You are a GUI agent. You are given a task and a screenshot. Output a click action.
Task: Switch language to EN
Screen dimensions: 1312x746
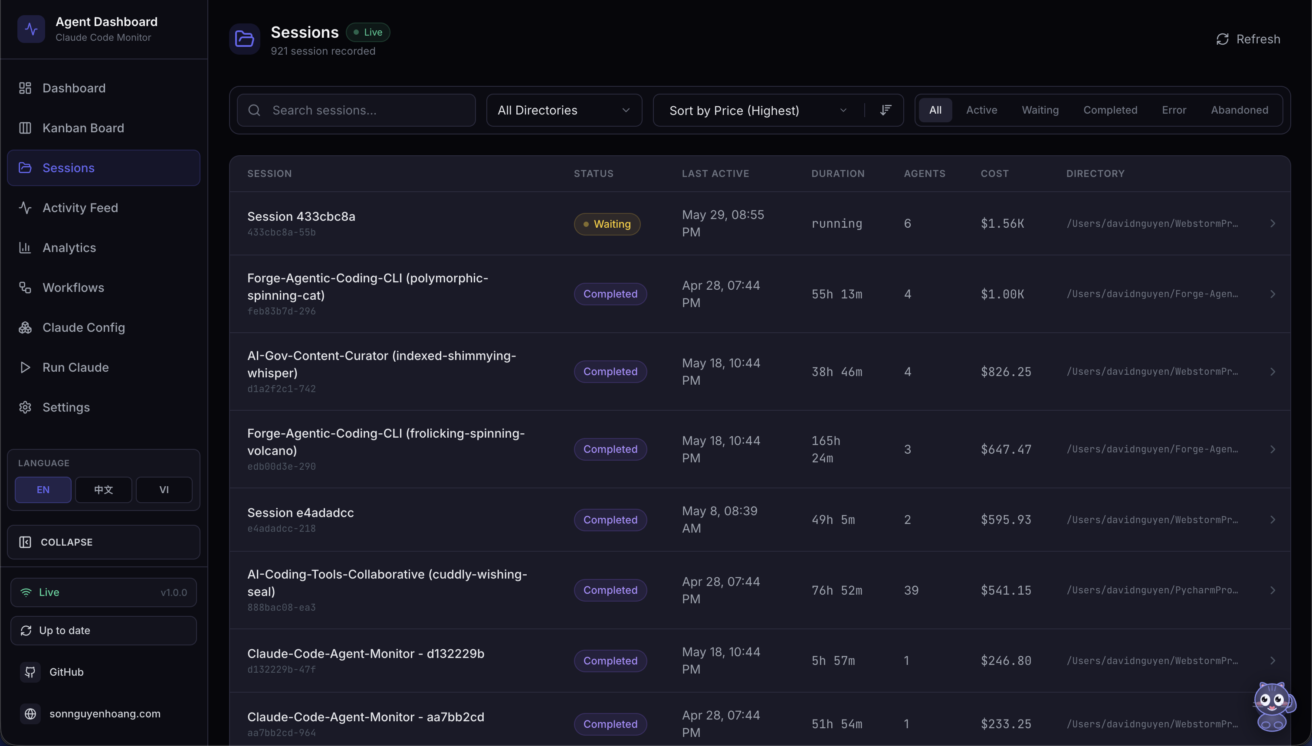[x=43, y=490]
